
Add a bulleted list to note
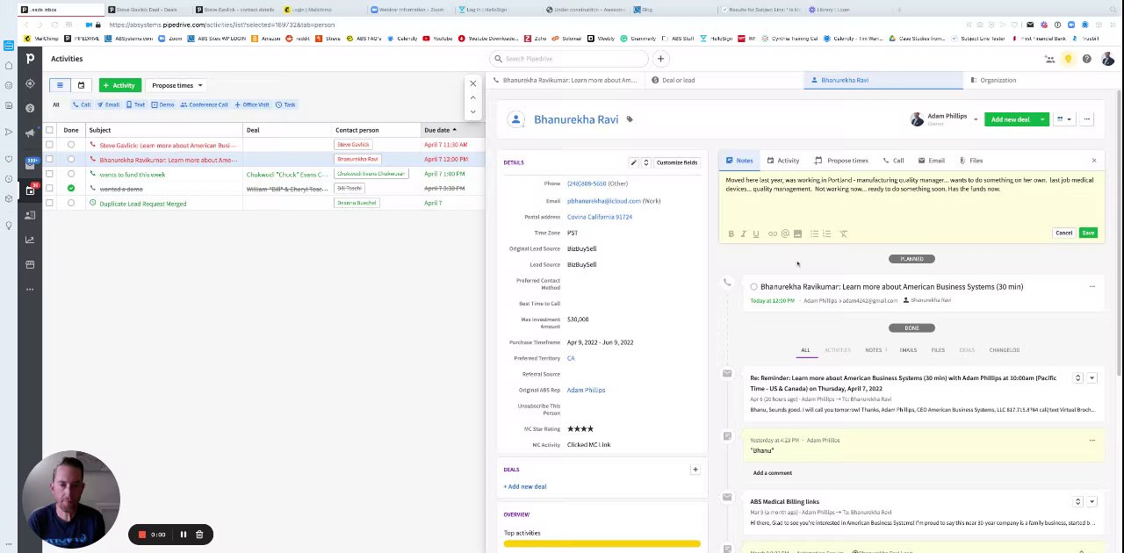[x=814, y=233]
